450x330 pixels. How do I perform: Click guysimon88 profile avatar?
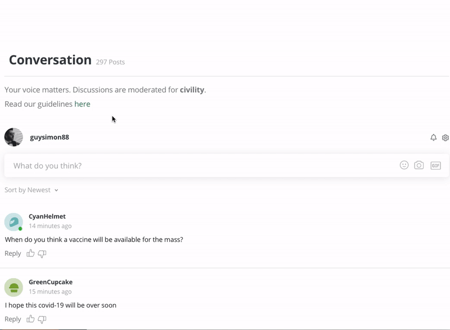tap(13, 137)
